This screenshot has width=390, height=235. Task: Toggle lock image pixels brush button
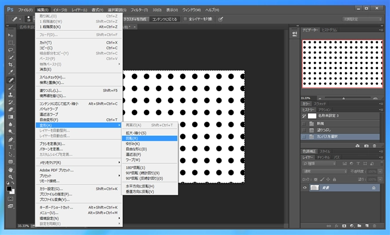pyautogui.click(x=322, y=179)
